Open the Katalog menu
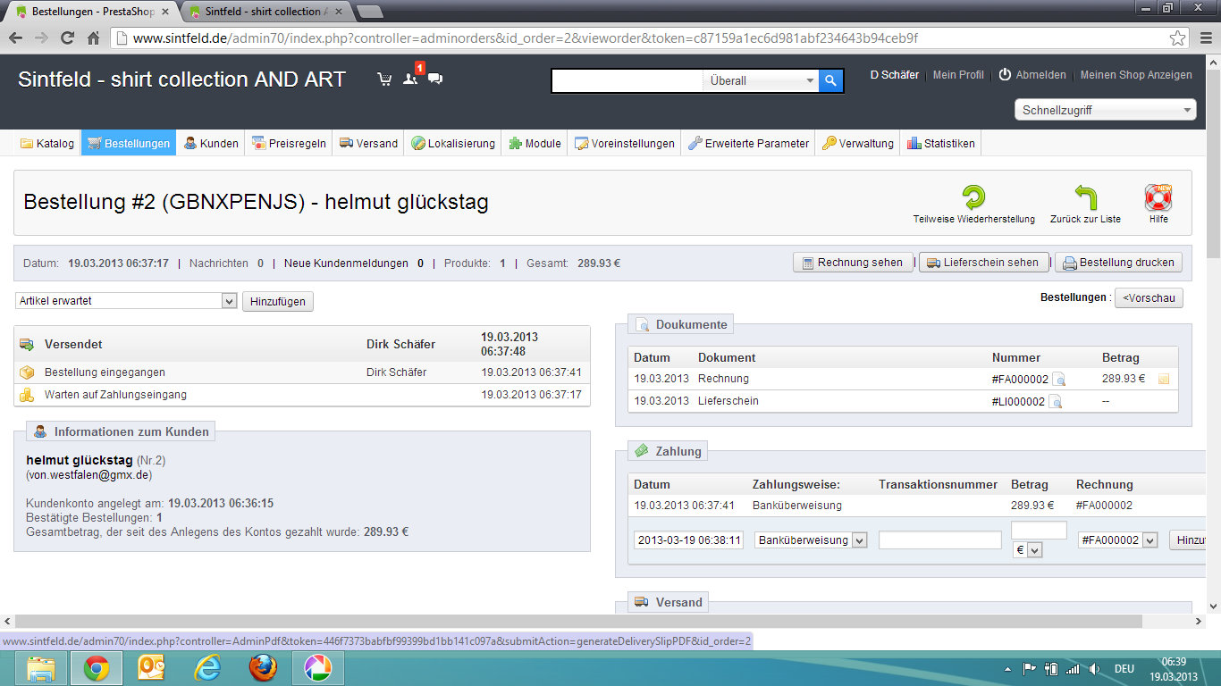 [47, 143]
